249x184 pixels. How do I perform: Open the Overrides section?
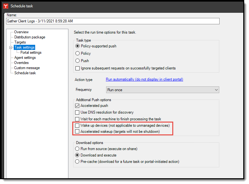pos(21,63)
